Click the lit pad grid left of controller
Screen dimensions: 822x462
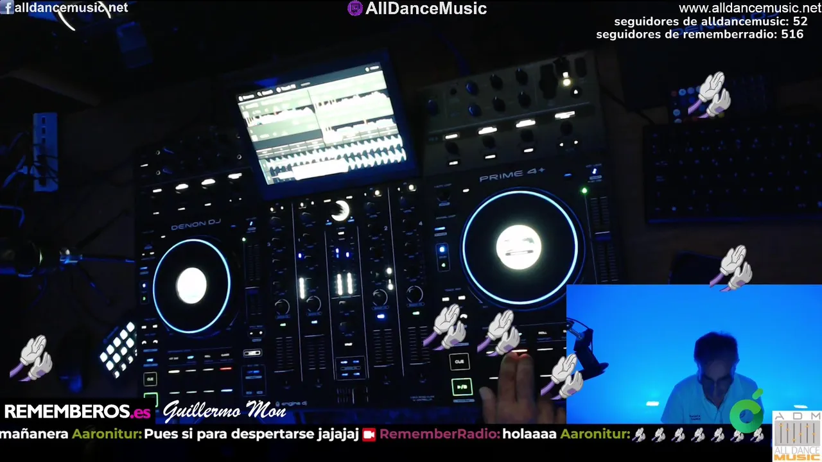point(119,349)
